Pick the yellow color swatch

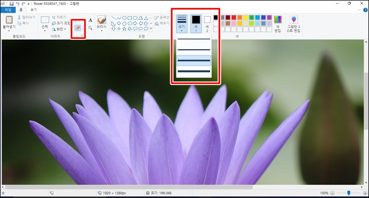[246, 17]
